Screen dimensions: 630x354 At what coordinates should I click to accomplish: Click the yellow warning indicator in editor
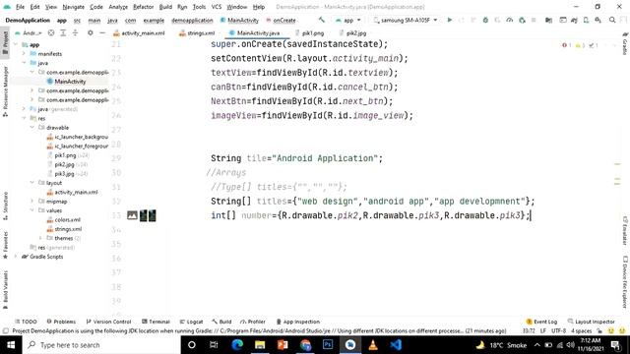tap(580, 45)
